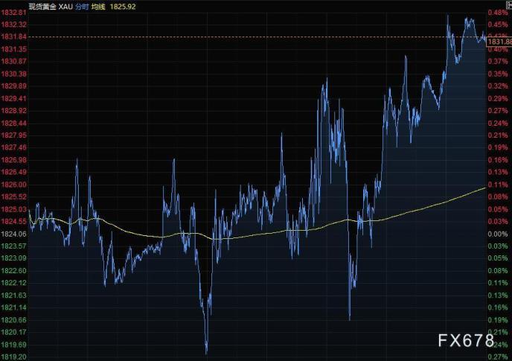This screenshot has width=512, height=361.
Task: Click the 1820.17 green price axis label
Action: click(x=13, y=332)
